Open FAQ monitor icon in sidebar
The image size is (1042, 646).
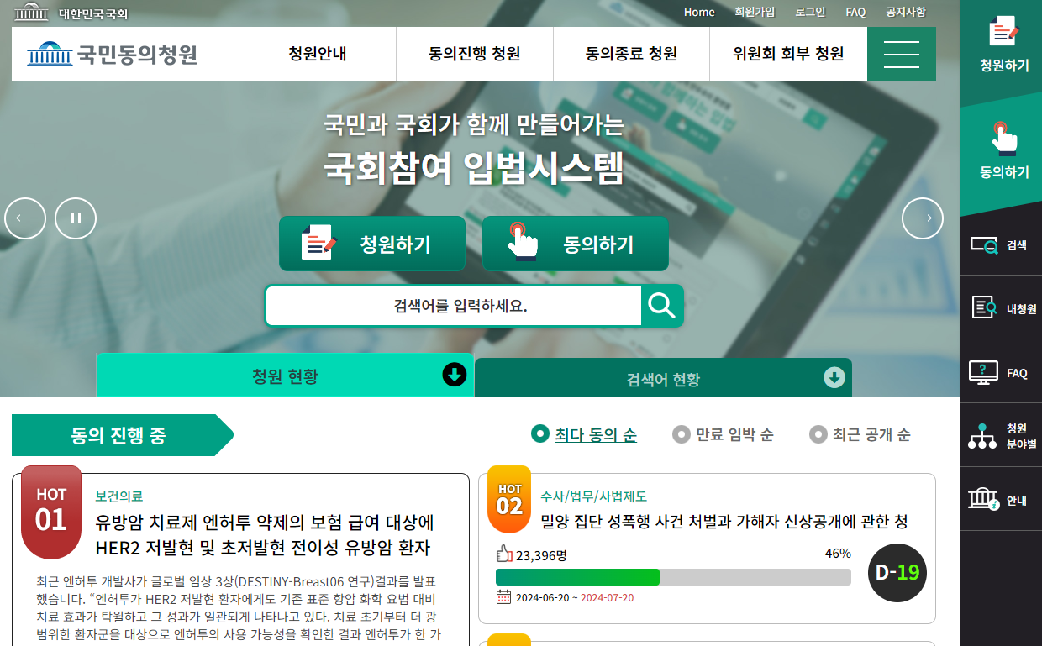(x=983, y=372)
